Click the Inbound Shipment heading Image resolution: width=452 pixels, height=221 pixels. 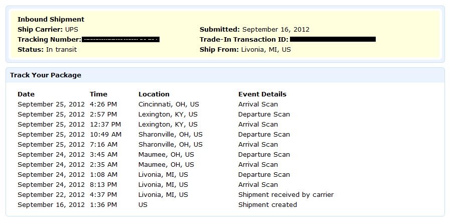click(51, 19)
